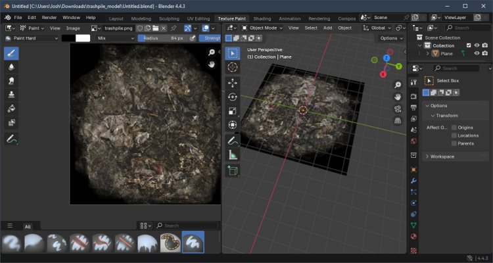Enable the Origins checkbox
This screenshot has height=263, width=493.
click(x=454, y=127)
